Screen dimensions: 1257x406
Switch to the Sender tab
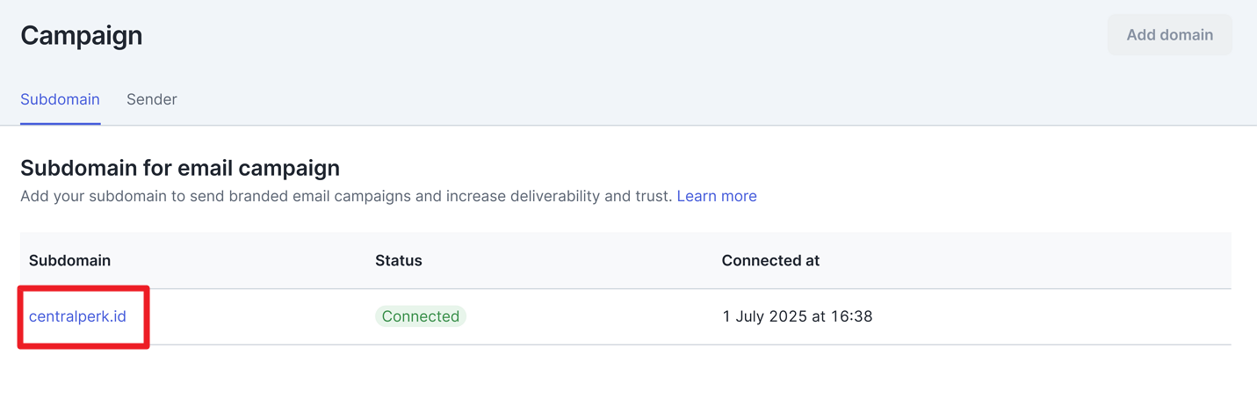(152, 99)
